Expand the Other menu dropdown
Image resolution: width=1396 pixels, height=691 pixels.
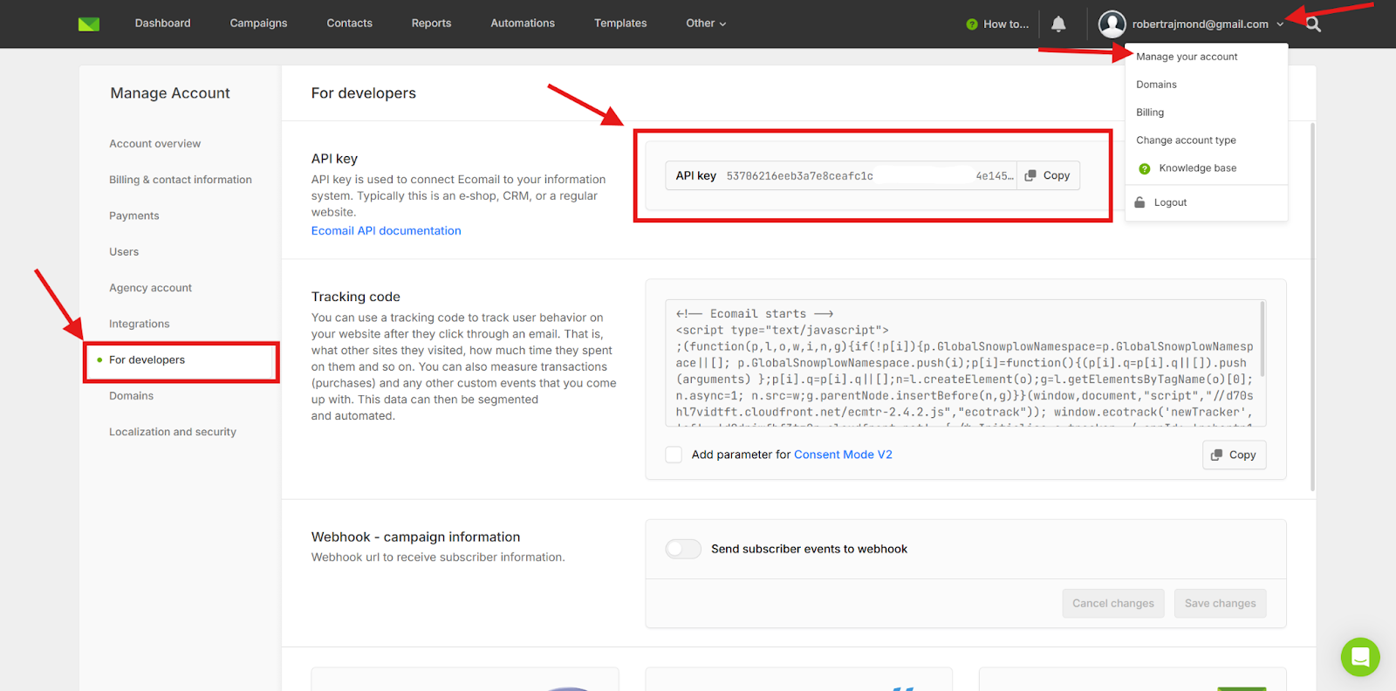tap(706, 24)
